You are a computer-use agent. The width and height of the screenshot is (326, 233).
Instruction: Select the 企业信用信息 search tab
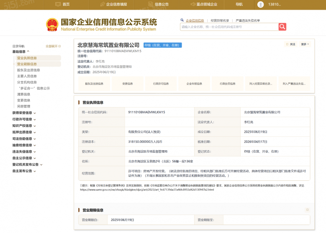[195, 20]
